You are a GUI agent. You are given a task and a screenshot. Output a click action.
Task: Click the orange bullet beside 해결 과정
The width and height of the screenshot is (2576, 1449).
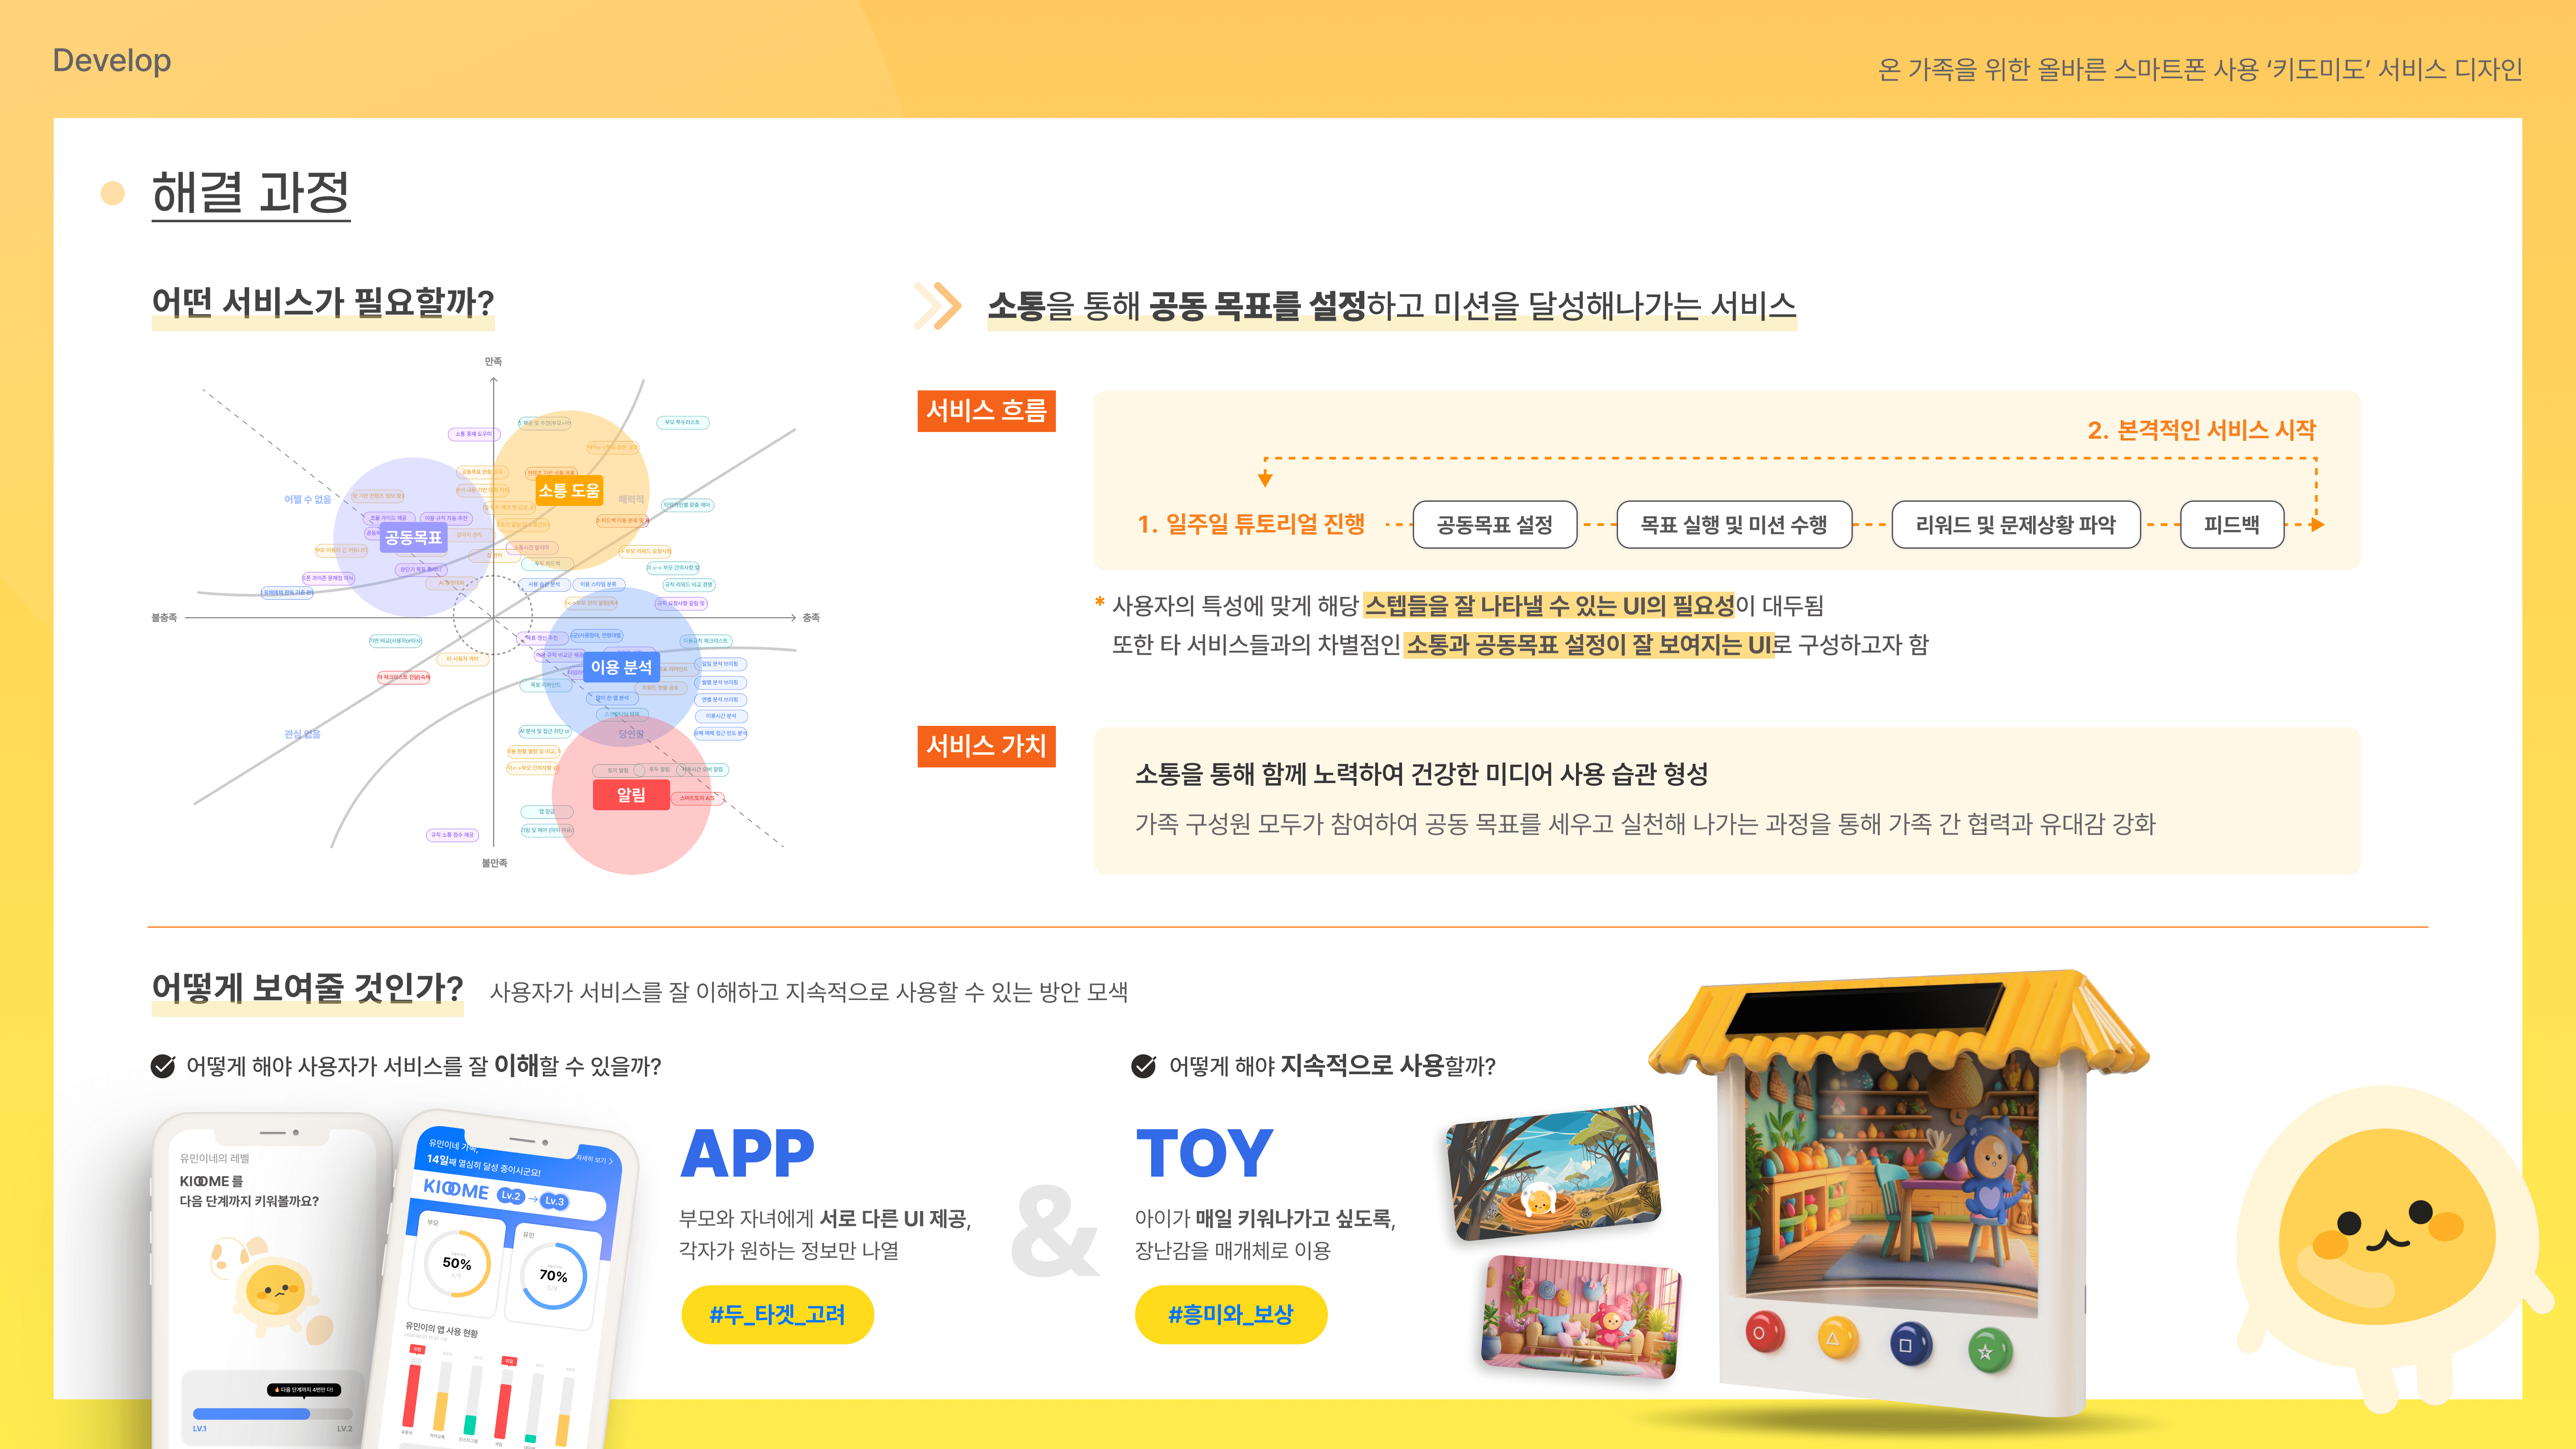click(x=113, y=193)
